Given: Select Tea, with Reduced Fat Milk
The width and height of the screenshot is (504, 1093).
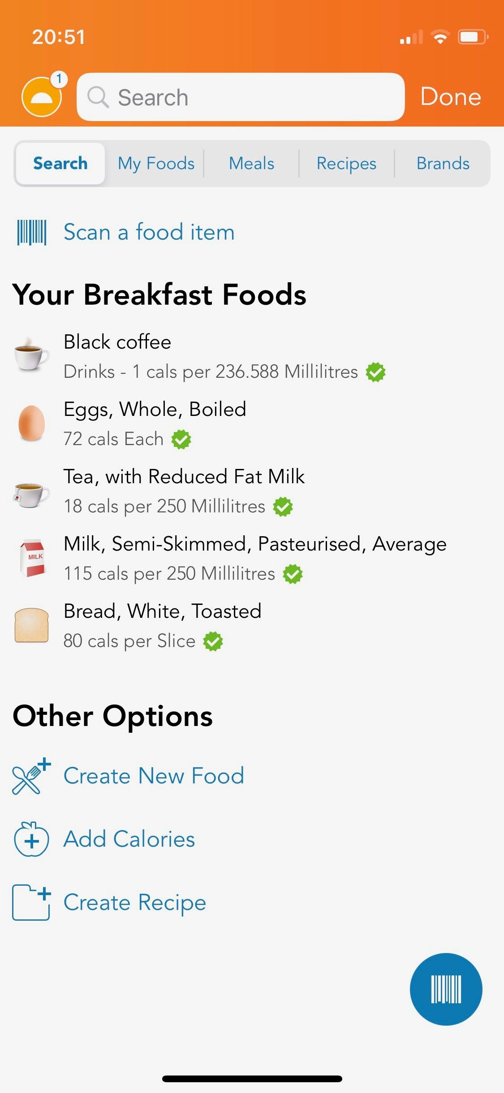Looking at the screenshot, I should tap(252, 491).
